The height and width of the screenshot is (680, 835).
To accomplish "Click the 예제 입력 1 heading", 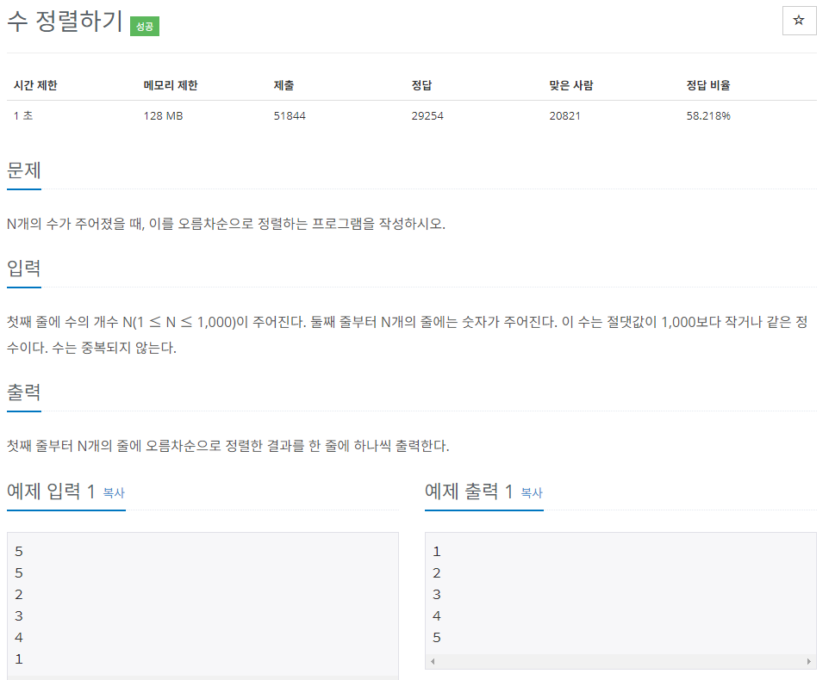I will [x=51, y=491].
